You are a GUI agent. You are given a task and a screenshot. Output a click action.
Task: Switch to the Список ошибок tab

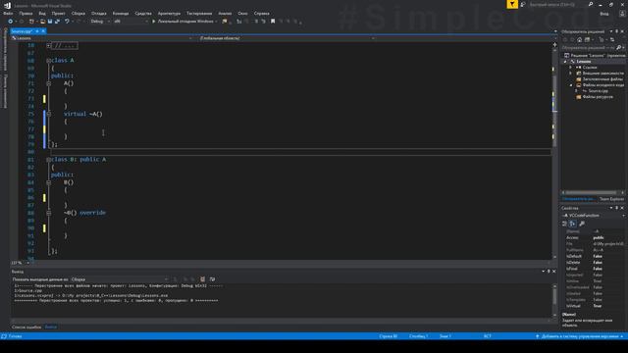click(x=26, y=327)
